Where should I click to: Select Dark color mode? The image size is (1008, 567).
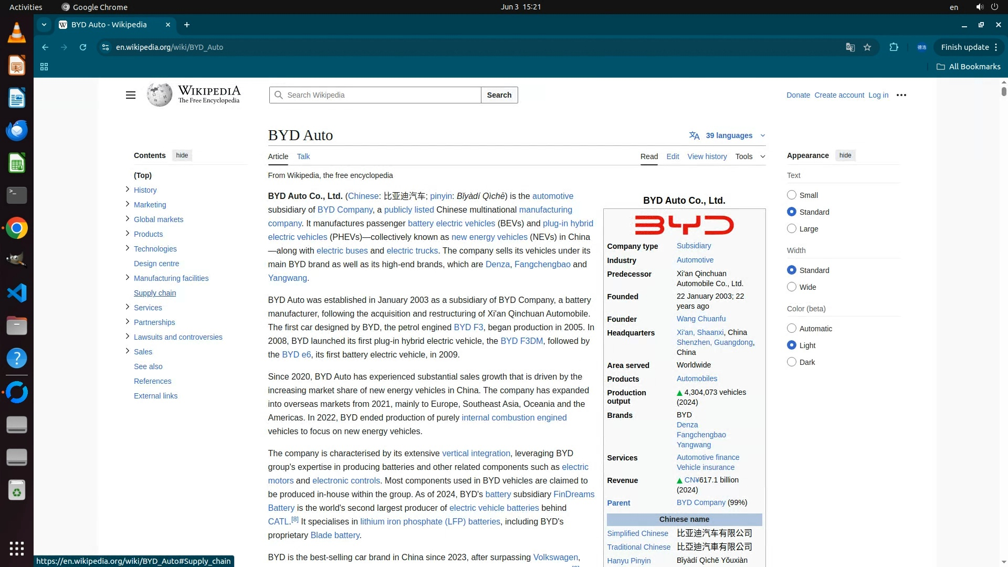click(x=792, y=362)
